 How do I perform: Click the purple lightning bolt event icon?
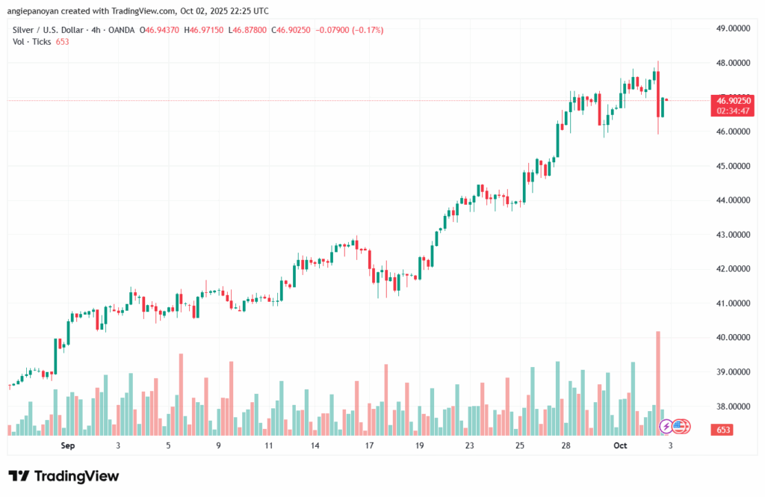click(x=665, y=427)
